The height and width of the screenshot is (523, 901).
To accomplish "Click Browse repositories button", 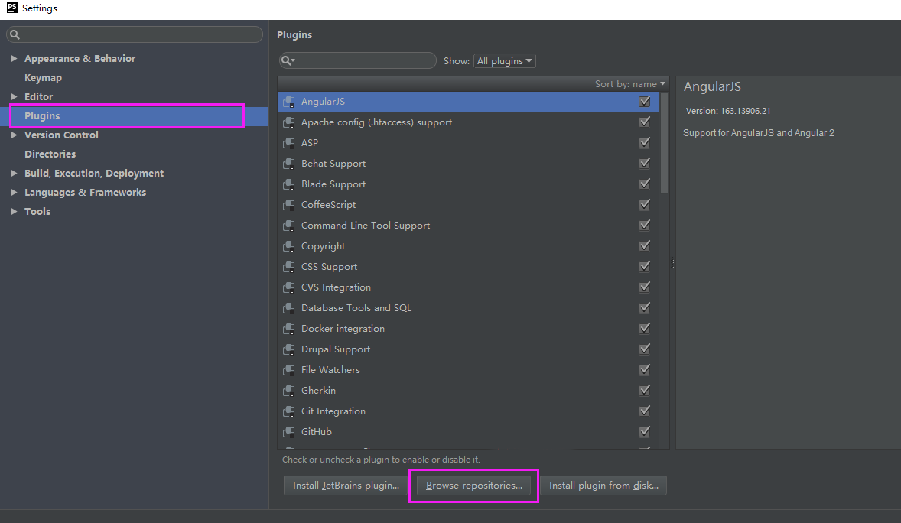I will [474, 486].
